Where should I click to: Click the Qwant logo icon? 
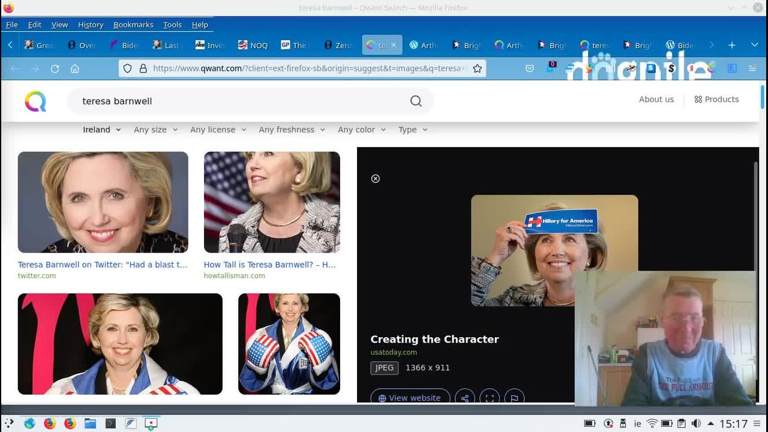35,101
